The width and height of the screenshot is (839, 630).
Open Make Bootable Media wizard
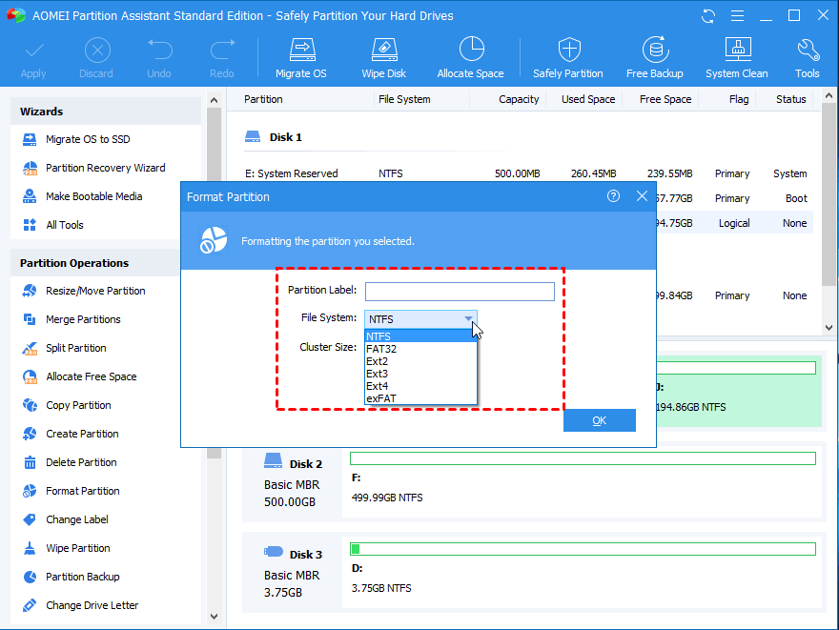(93, 196)
